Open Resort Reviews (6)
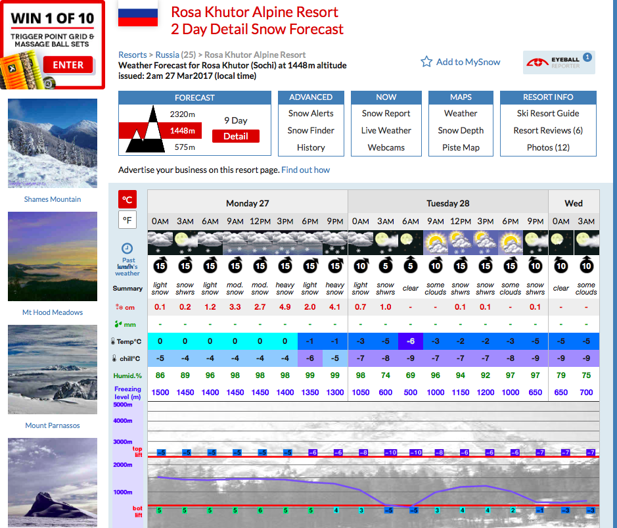 548,130
